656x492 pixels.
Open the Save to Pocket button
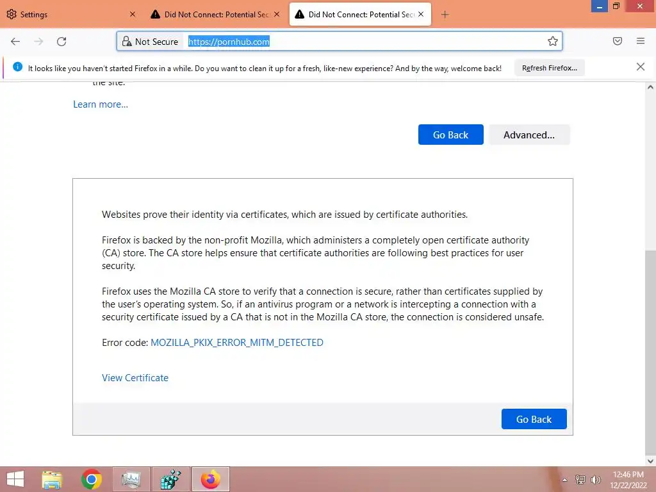pos(618,41)
